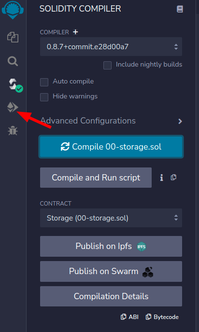199x332 pixels.
Task: Click the Advanced Configurations heading text
Action: click(x=88, y=121)
